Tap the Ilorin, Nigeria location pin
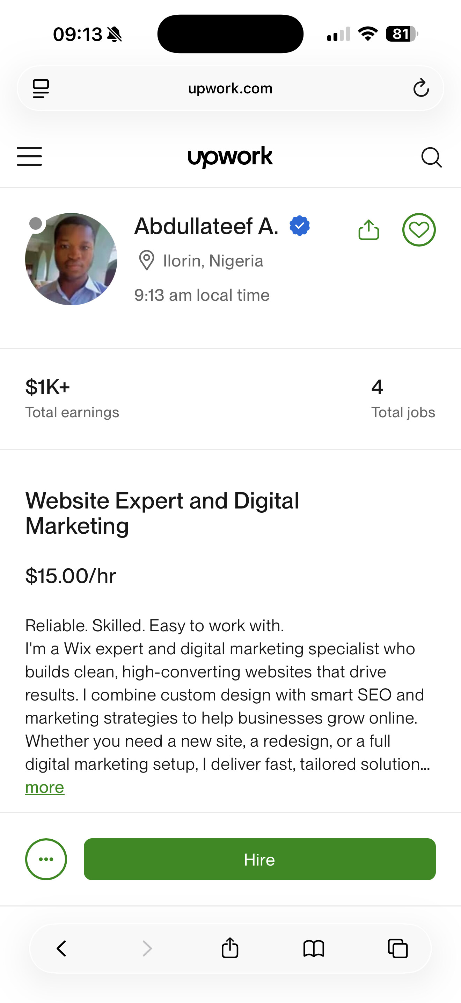 pos(147,261)
